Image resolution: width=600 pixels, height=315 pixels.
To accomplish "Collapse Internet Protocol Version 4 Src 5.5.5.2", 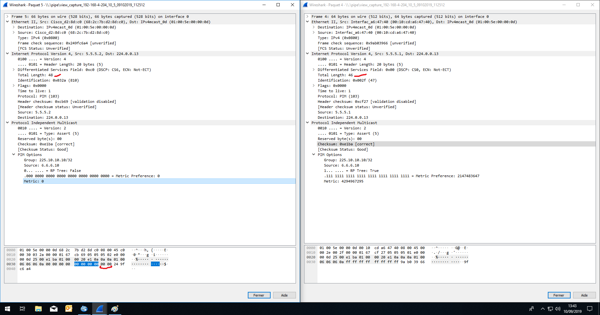I will [x=7, y=54].
